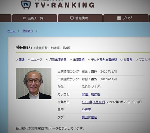Go to ホーム breadcrumb link
The width and height of the screenshot is (150, 133).
[12, 31]
